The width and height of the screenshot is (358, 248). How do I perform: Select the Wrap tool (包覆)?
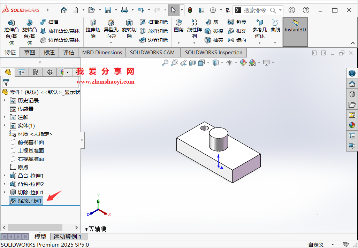click(237, 22)
